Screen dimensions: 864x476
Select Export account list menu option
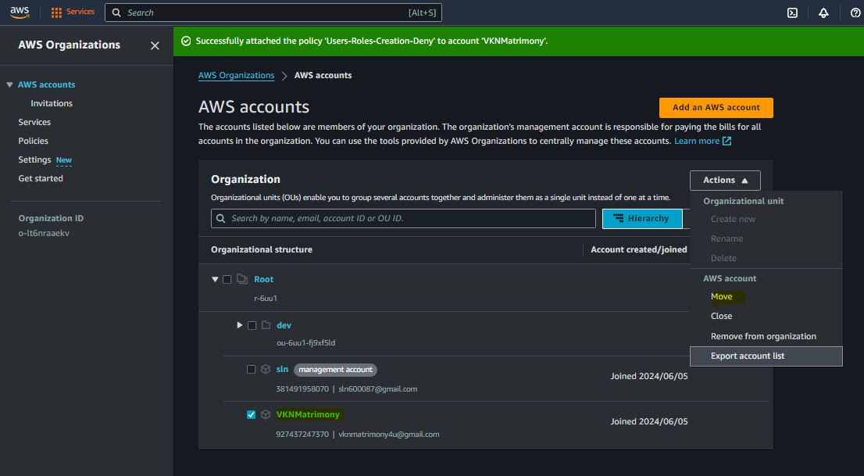[748, 356]
